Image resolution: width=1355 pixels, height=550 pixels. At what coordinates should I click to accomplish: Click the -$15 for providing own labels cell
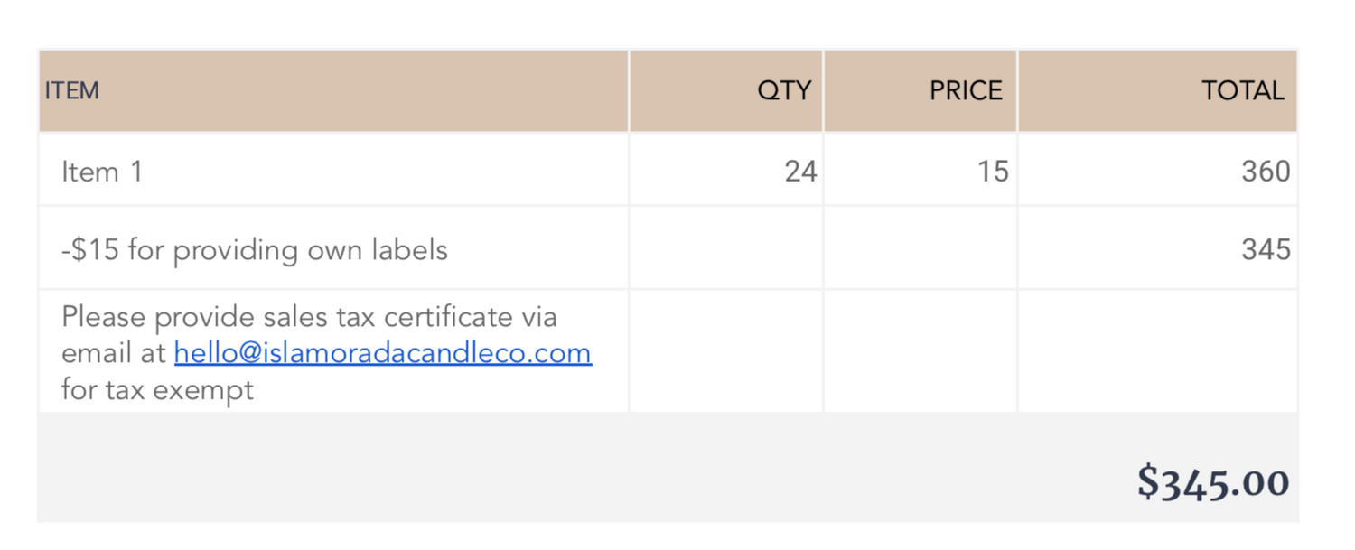[333, 248]
